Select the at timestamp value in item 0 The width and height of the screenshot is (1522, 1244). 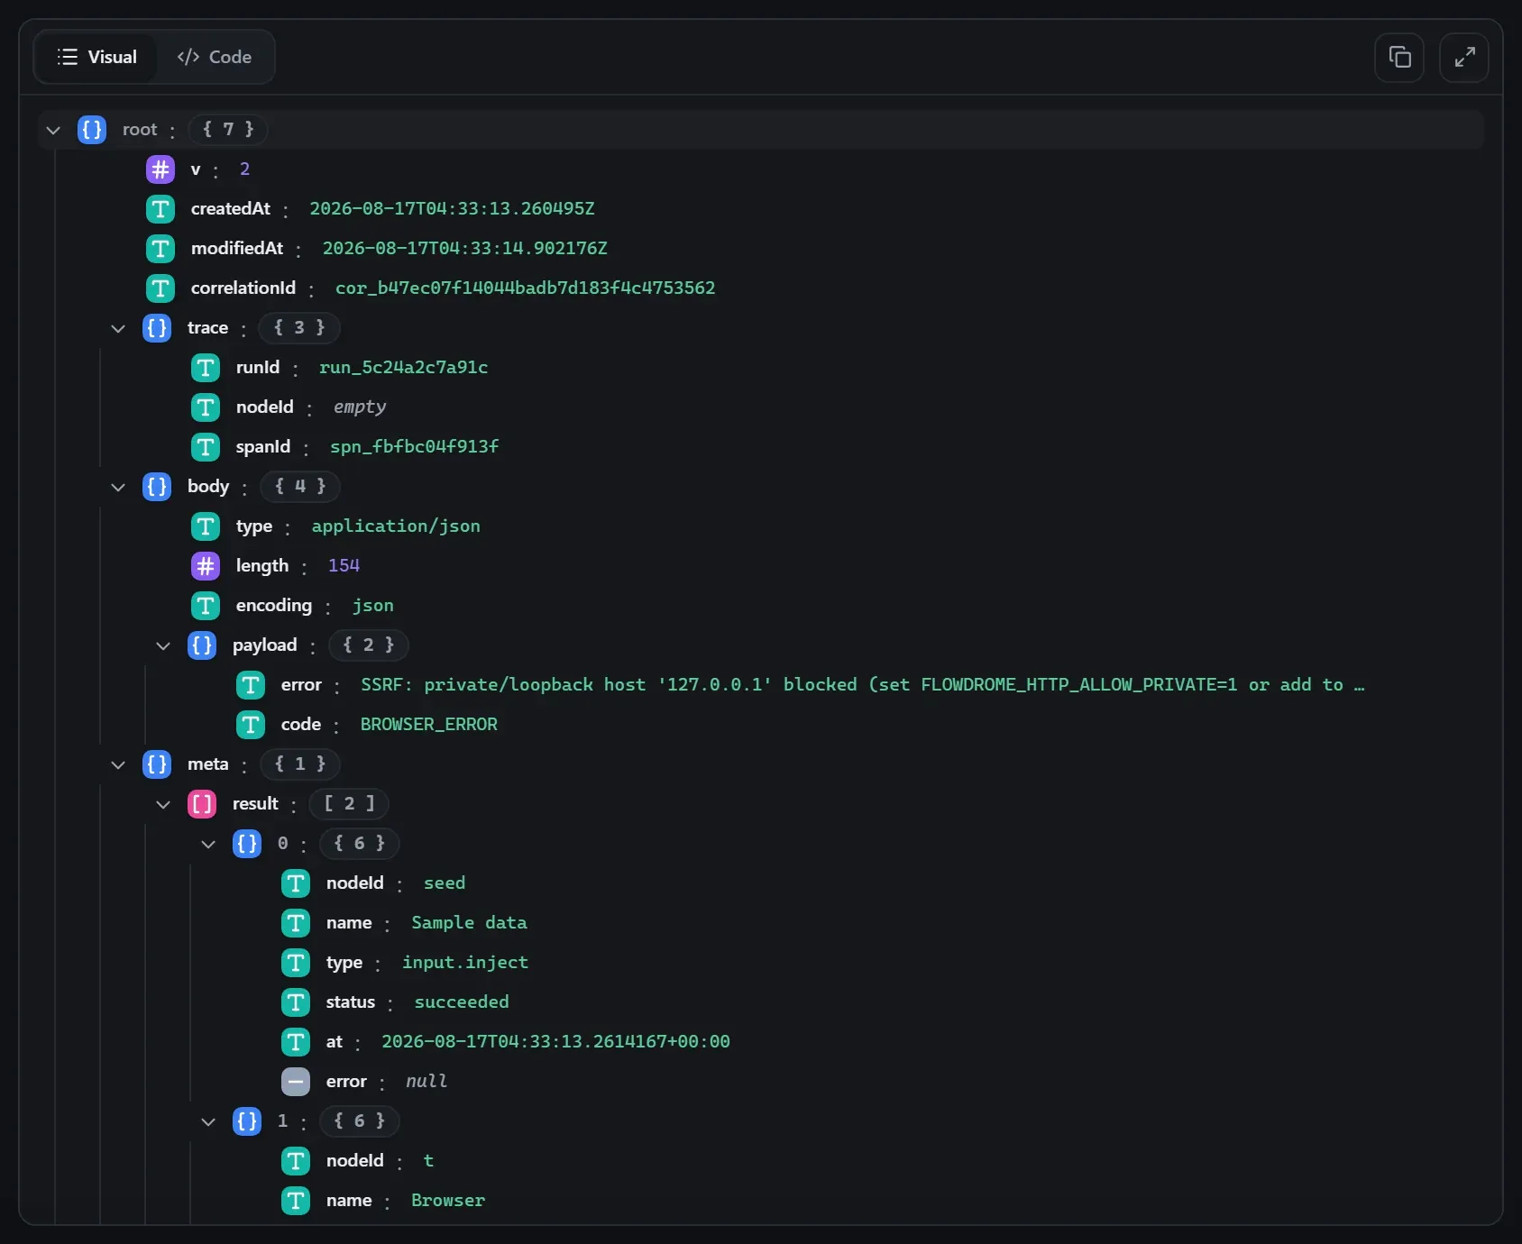point(555,1042)
